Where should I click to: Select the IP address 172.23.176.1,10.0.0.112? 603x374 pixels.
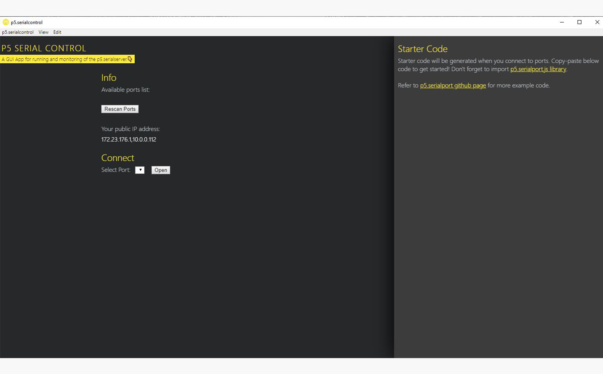coord(129,139)
